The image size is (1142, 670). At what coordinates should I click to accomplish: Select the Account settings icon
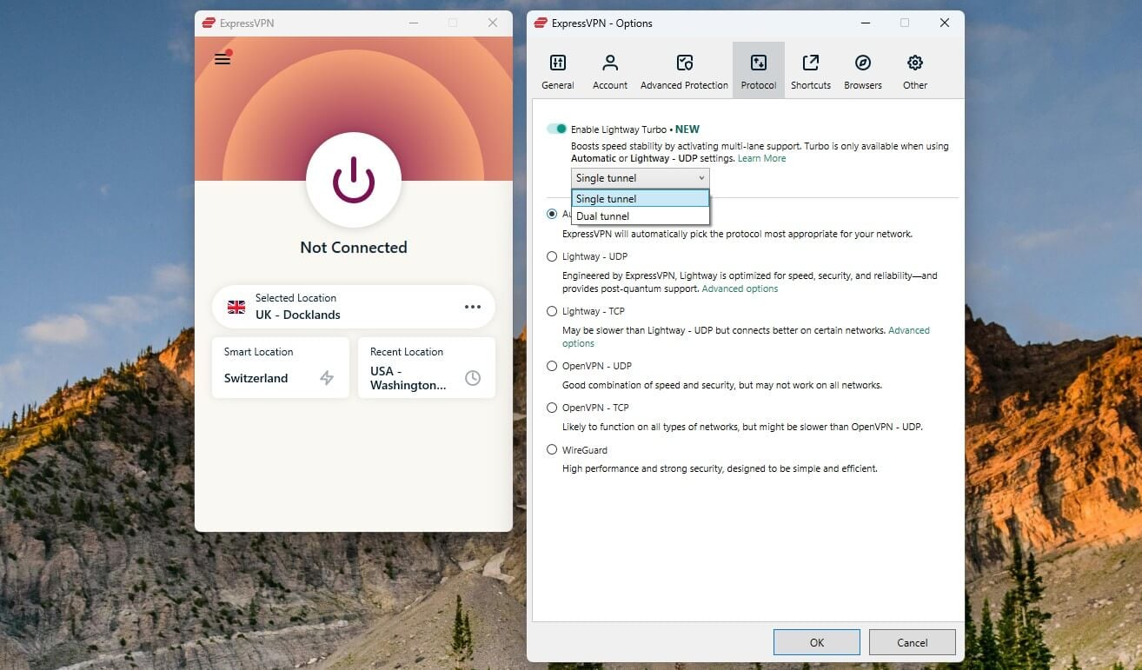click(x=609, y=69)
